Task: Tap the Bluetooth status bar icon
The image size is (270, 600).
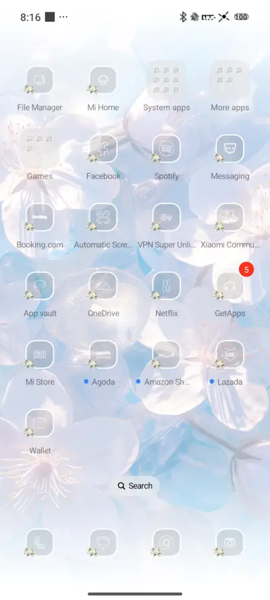Action: point(183,17)
